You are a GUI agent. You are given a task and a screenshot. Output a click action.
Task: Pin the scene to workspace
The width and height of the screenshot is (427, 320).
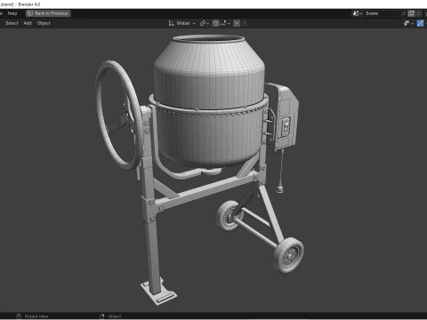pyautogui.click(x=404, y=13)
